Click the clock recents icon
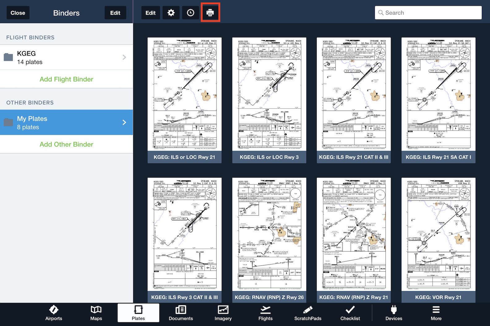 [191, 13]
